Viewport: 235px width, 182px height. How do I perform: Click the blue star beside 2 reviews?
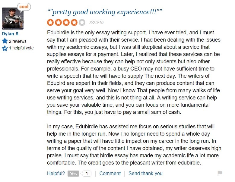(5, 41)
